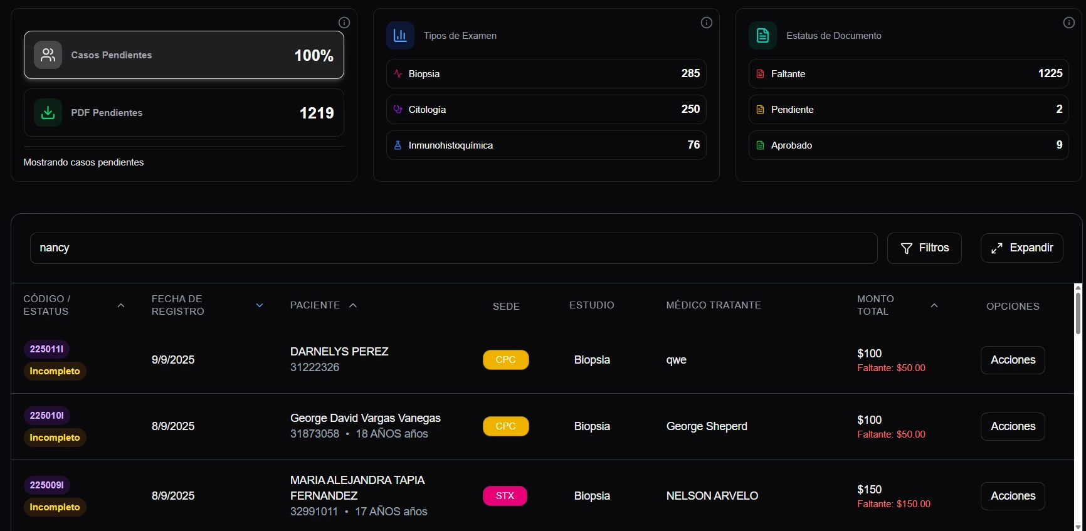Image resolution: width=1086 pixels, height=531 pixels.
Task: Sort by Fecha de Registro column chevron
Action: pos(260,305)
